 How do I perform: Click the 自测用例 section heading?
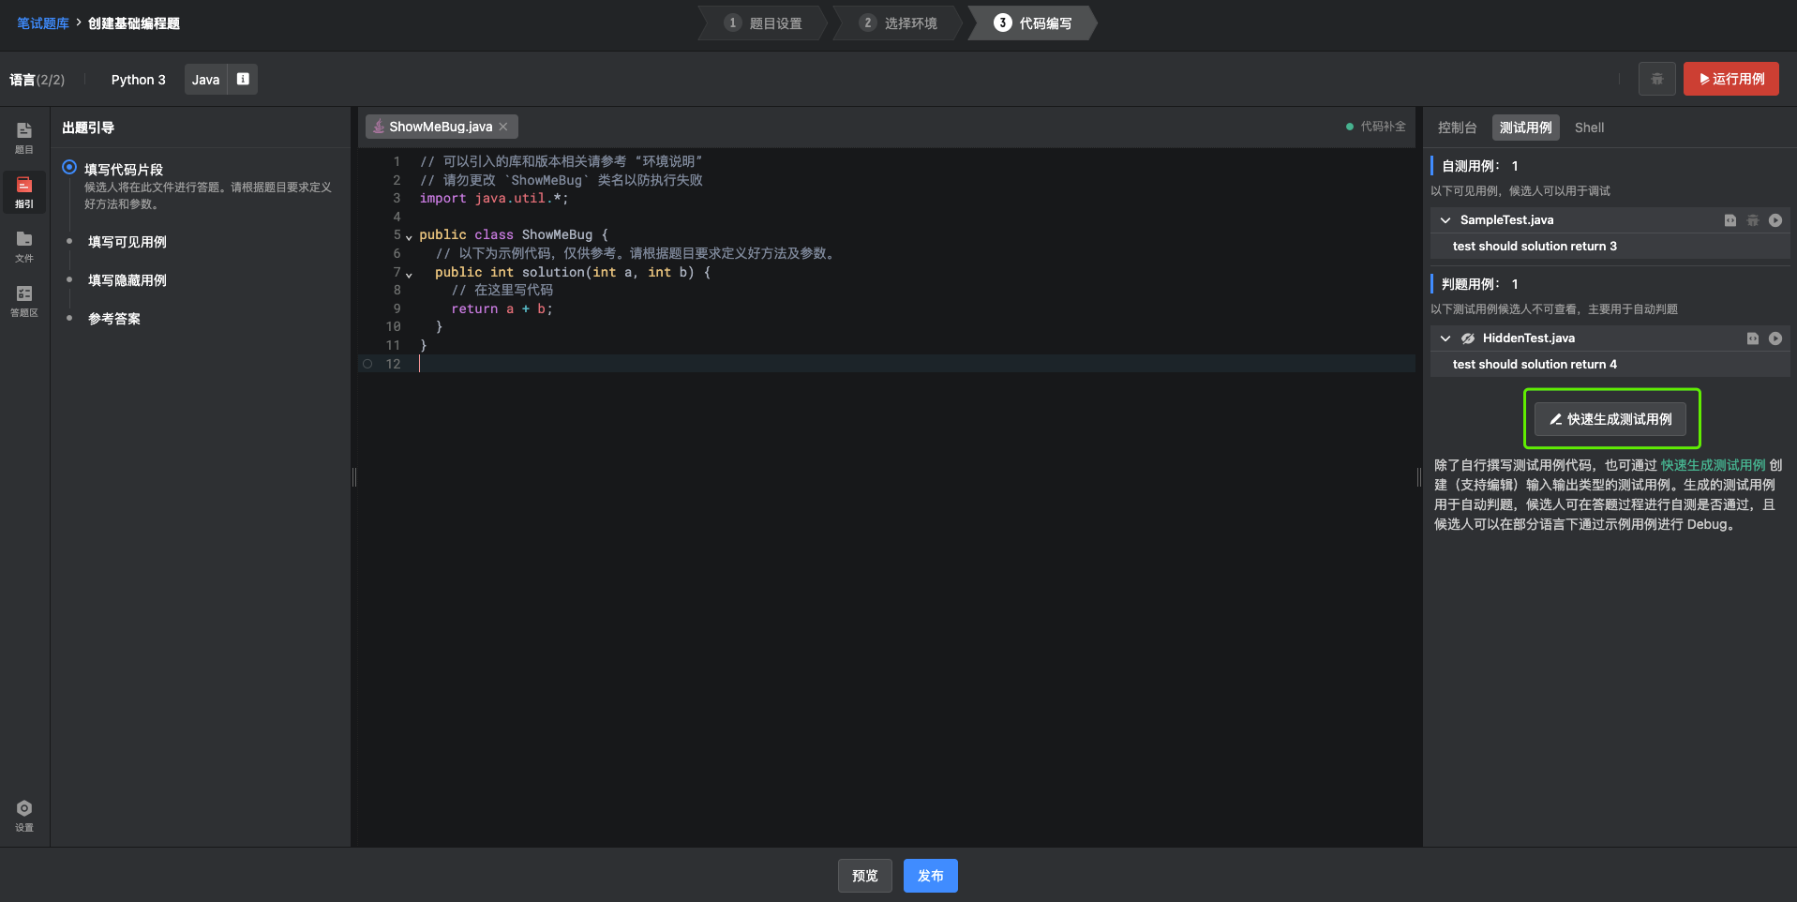(x=1470, y=166)
